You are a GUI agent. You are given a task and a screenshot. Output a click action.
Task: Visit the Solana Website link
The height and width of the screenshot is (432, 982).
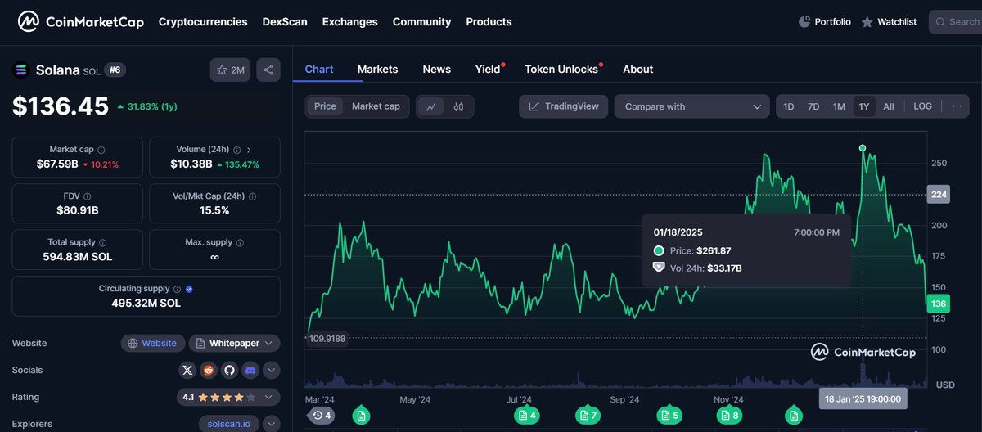[x=152, y=343]
